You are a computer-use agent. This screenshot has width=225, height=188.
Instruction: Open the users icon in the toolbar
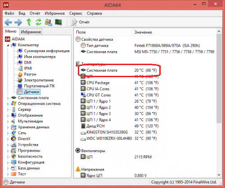coord(48,22)
